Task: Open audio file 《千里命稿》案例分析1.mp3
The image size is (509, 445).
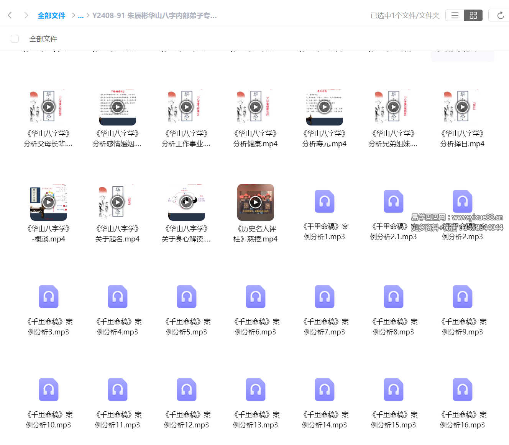Action: tap(325, 201)
